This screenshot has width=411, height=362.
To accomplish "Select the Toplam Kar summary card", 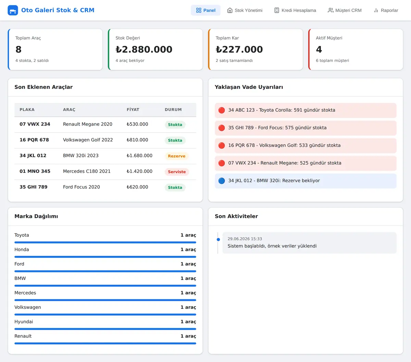I will pos(256,50).
